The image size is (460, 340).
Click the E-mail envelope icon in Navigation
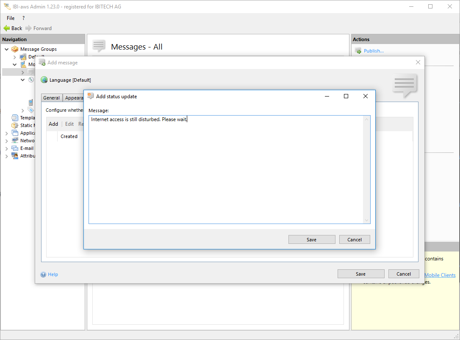click(x=15, y=148)
